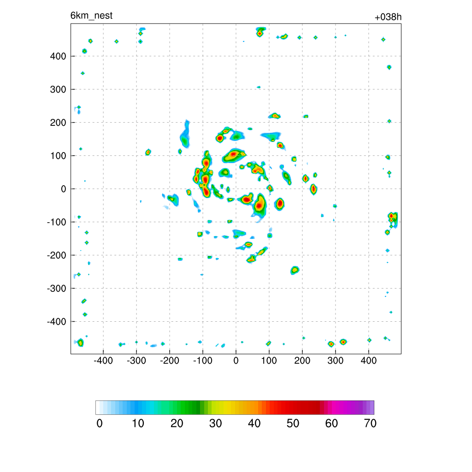
Task: Select the y-axis tick label 100
Action: coord(58,156)
